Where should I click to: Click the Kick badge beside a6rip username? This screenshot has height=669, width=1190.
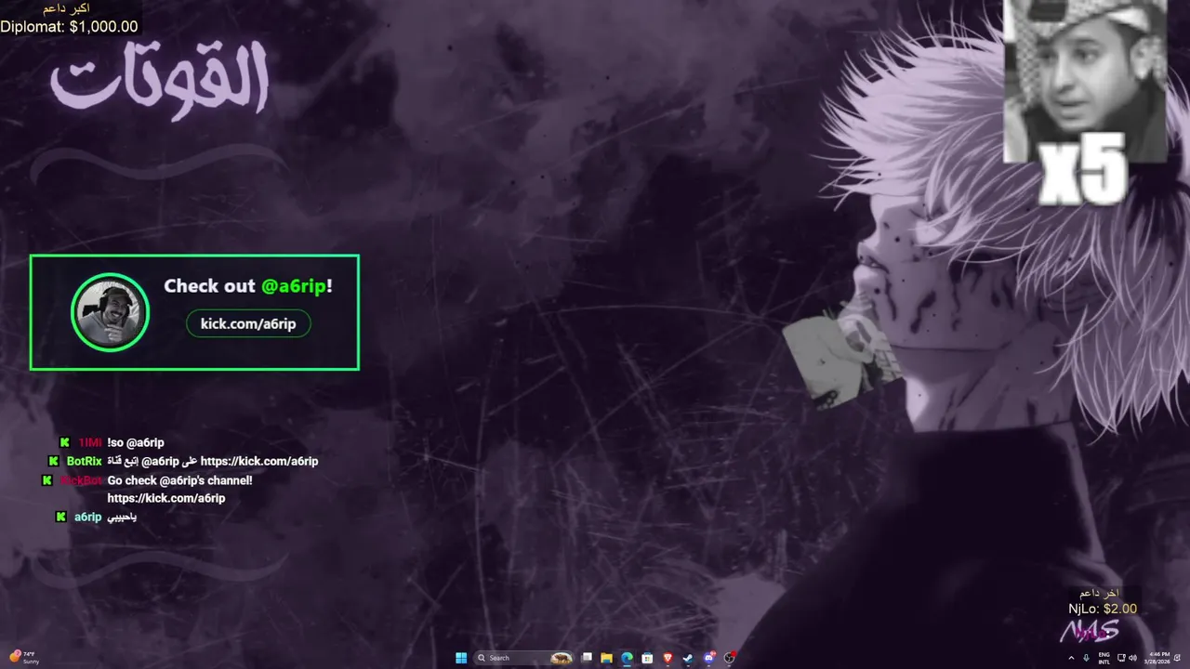point(61,518)
